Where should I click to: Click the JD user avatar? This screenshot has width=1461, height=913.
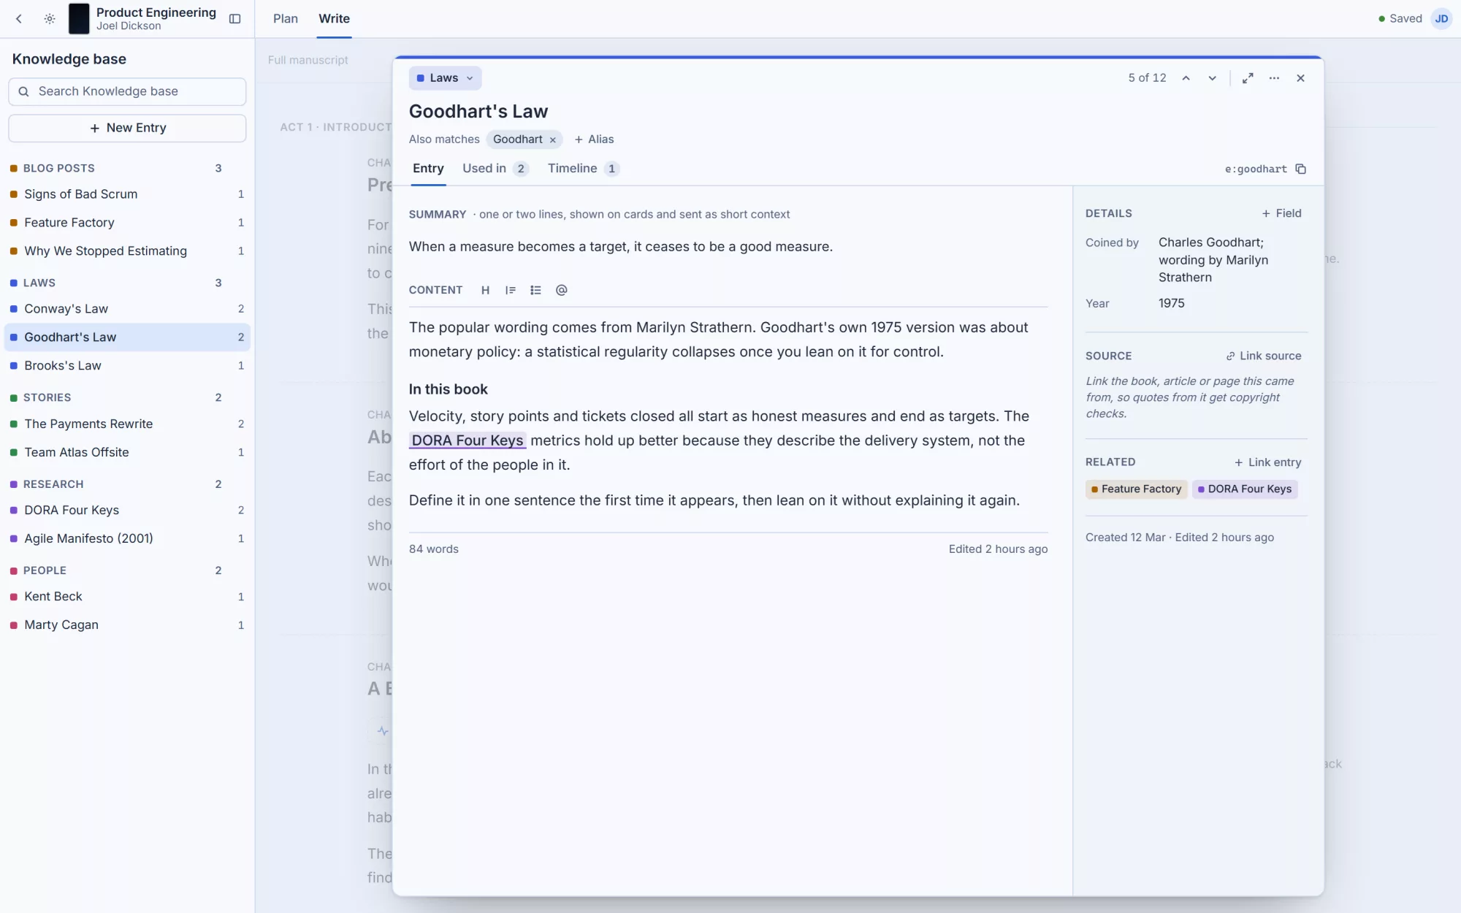pos(1441,19)
